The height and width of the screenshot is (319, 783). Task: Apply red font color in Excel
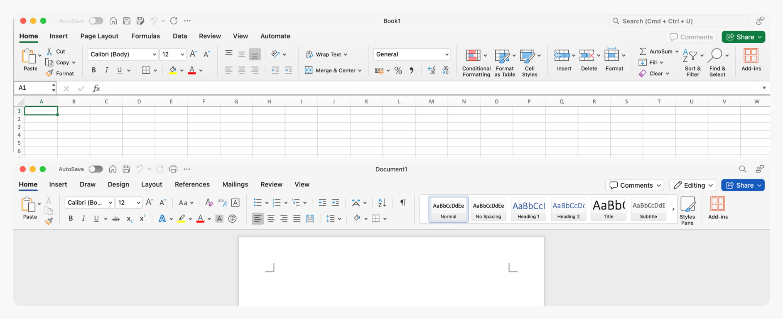point(191,70)
